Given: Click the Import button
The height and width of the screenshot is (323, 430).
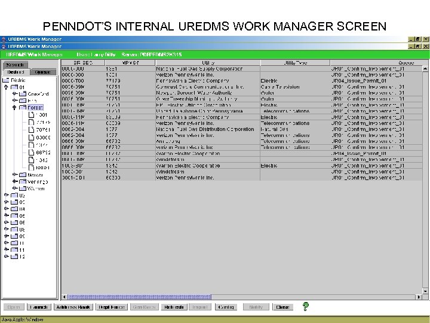Looking at the screenshot, I should point(199,307).
